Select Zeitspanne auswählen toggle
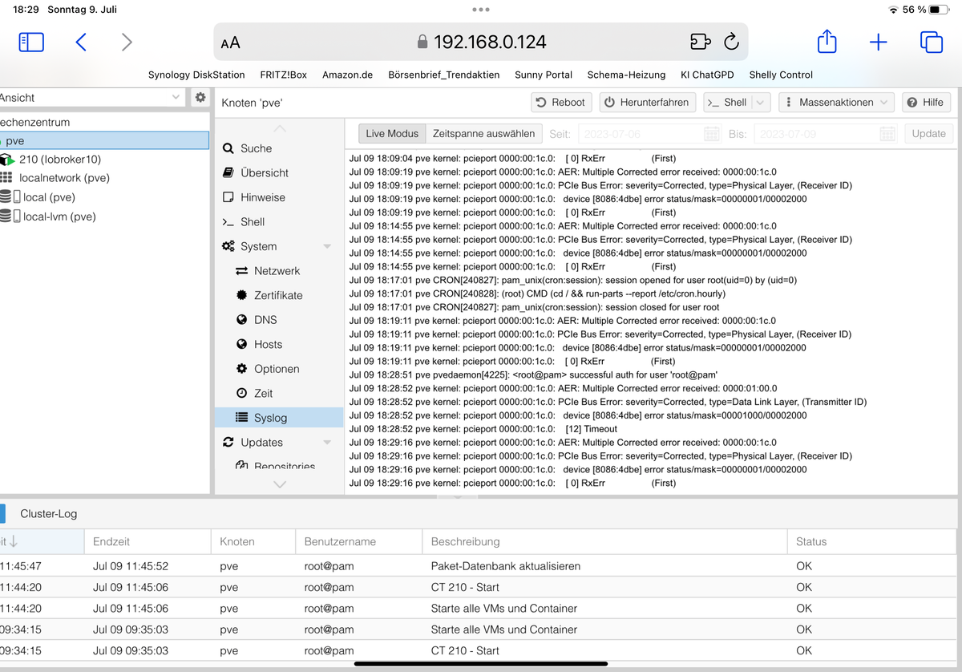 point(483,134)
